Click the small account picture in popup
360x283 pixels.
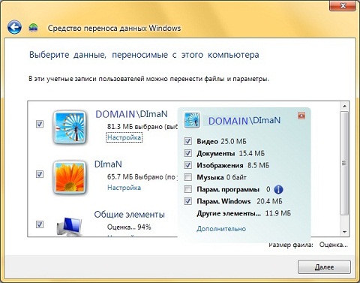(192, 120)
